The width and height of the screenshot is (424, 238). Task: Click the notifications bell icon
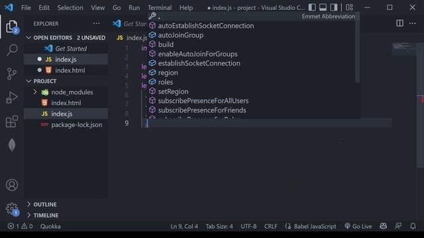coord(413,226)
